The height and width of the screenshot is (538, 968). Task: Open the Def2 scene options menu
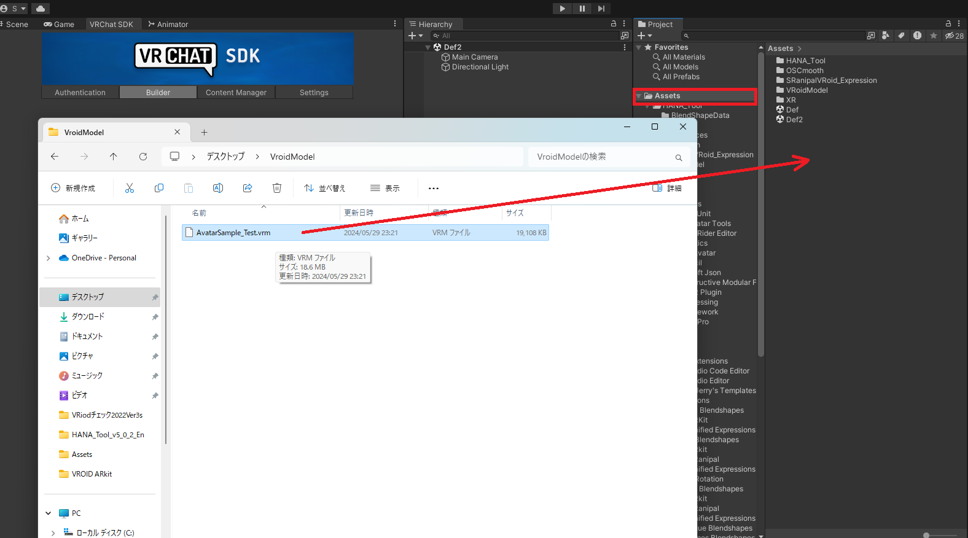[x=625, y=47]
